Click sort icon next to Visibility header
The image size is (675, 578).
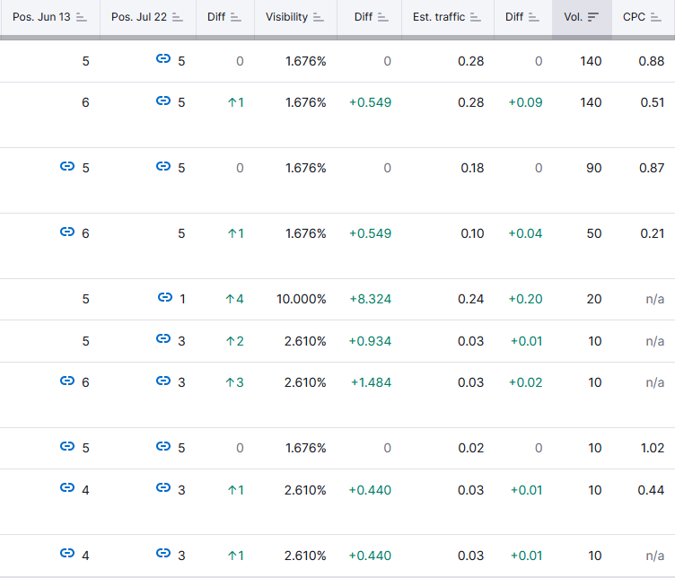pos(319,17)
